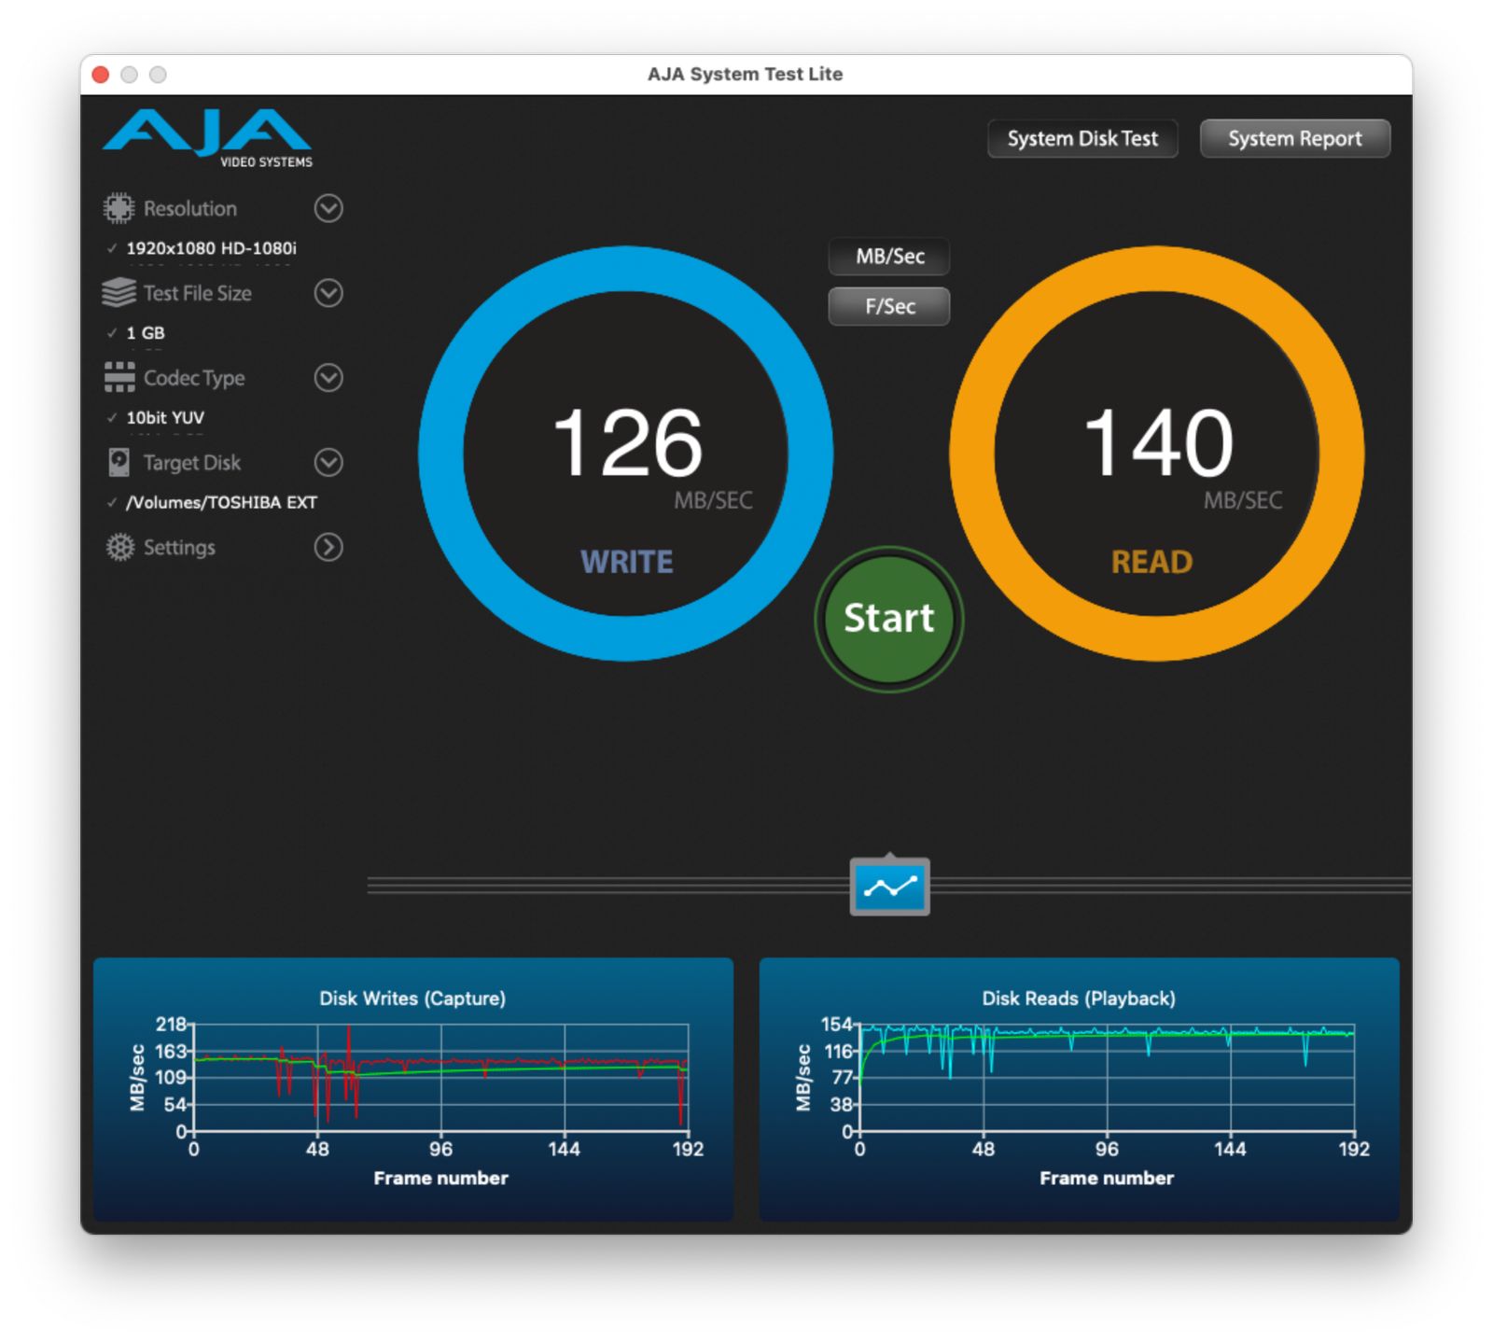The image size is (1493, 1341).
Task: Click the Codec Type filmstrip icon
Action: click(x=119, y=377)
